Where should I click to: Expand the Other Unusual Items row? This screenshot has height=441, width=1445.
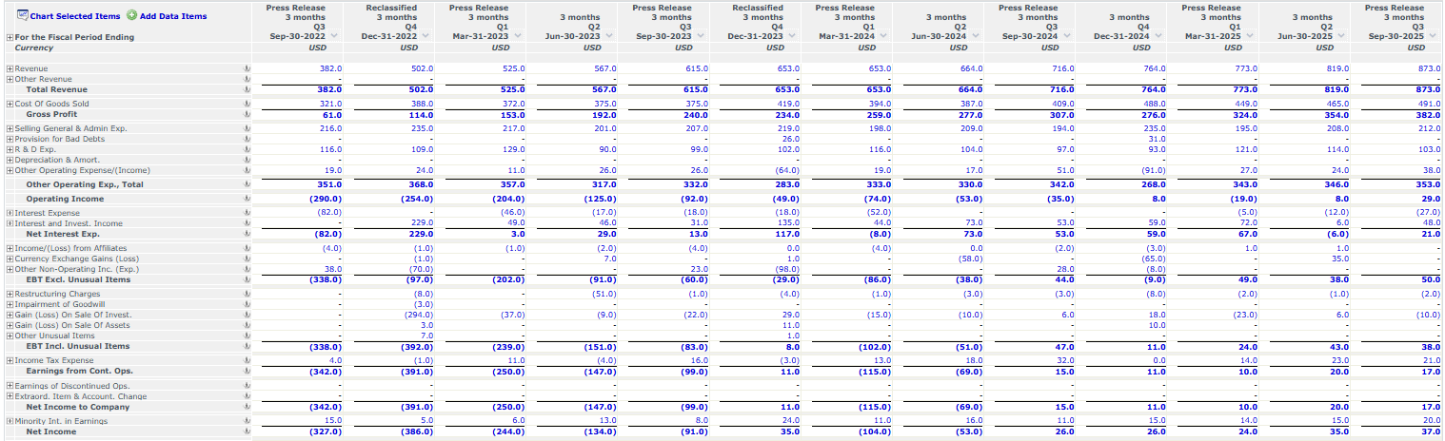[x=10, y=336]
